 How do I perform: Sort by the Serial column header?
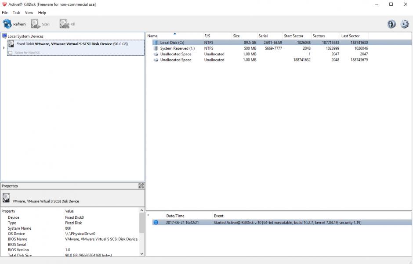click(269, 36)
